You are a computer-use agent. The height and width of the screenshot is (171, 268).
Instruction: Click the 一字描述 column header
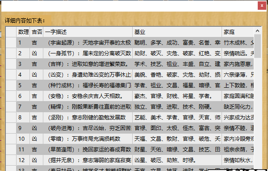[x=88, y=32]
